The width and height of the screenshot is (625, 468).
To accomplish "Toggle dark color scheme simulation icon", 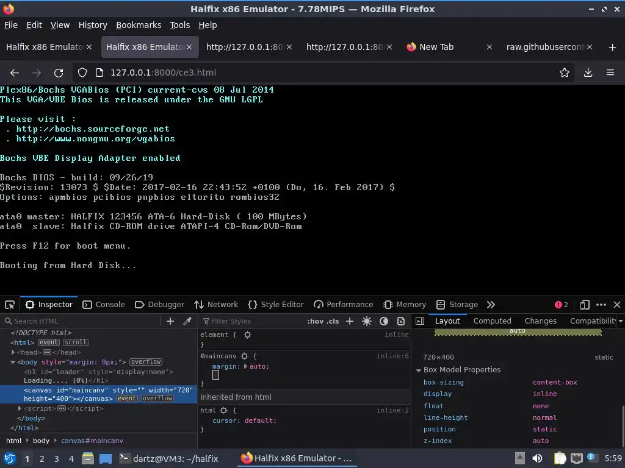I will tap(384, 321).
